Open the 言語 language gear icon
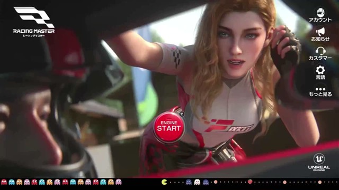 (x=320, y=73)
